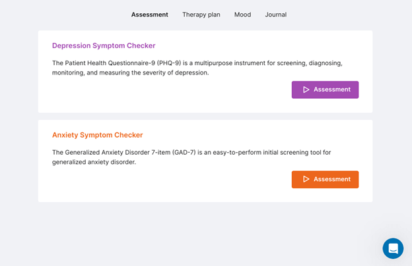Click the "Generalized Anxiety Disorder 7-item" phrase
The width and height of the screenshot is (412, 266).
click(x=112, y=152)
